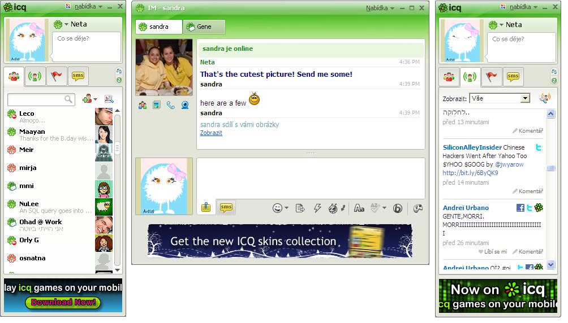Image resolution: width=568 pixels, height=323 pixels.
Task: Click the add-to-contacts icon under sandra's photo
Action: pyautogui.click(x=143, y=105)
